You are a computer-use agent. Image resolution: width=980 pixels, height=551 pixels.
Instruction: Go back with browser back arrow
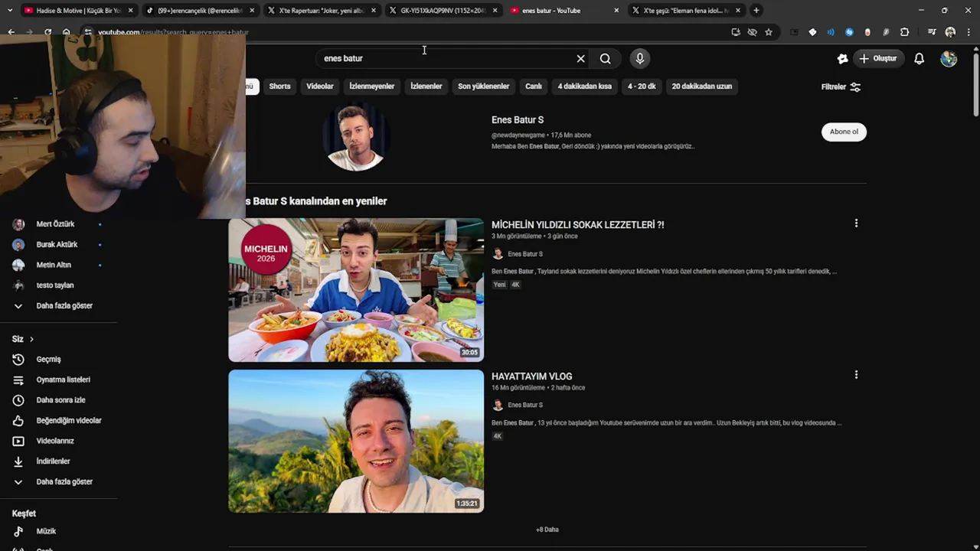tap(11, 32)
